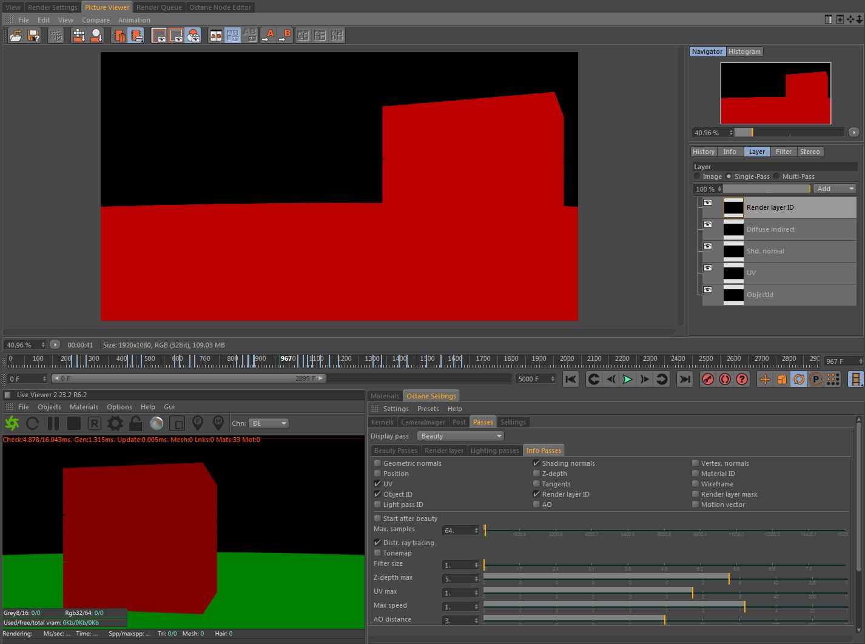Enable the Wireframe pass checkbox
Viewport: 865px width, 644px height.
[695, 484]
